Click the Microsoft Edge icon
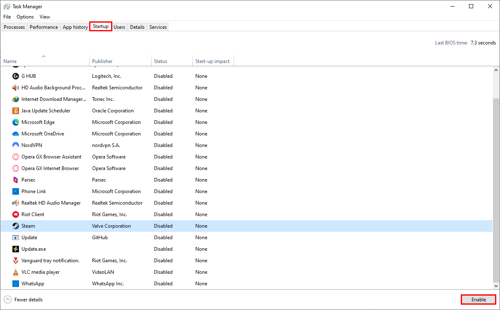This screenshot has height=310, width=500. (x=16, y=122)
